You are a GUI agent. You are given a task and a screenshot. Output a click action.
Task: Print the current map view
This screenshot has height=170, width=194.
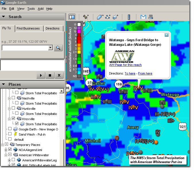151,17
